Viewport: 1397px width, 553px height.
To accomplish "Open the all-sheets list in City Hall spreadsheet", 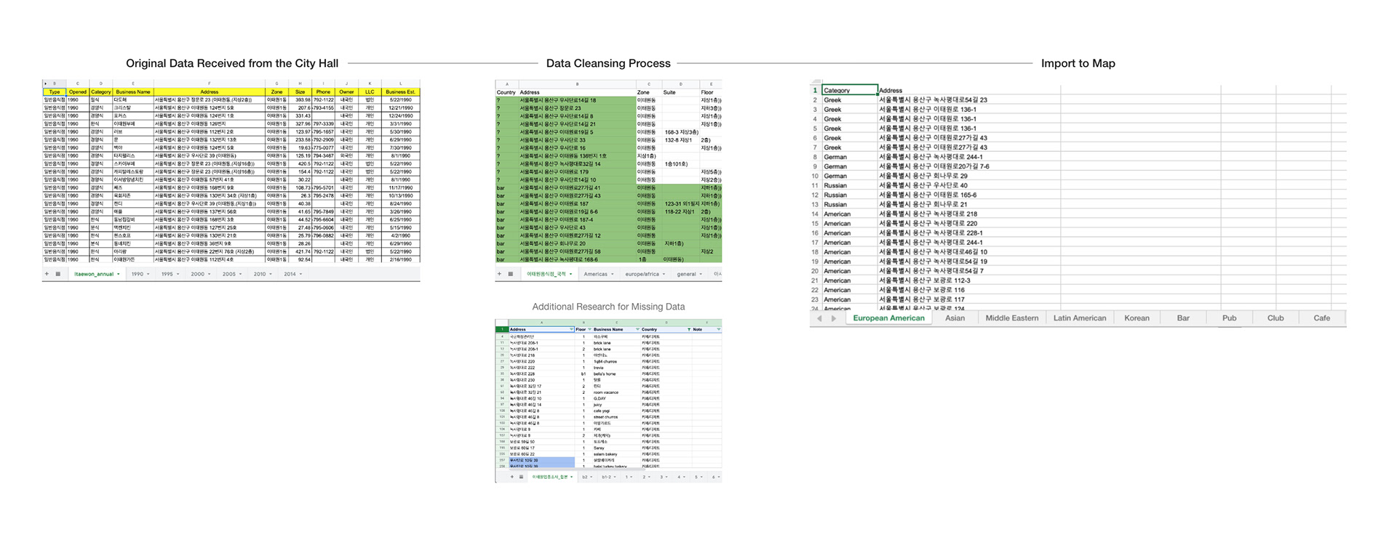I will (58, 274).
